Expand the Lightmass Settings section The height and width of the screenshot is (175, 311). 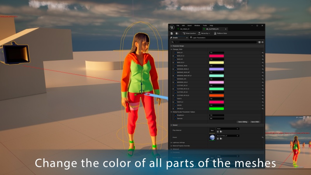[x=180, y=143]
